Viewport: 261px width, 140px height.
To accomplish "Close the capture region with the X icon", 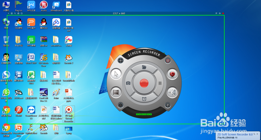I will point(9,14).
